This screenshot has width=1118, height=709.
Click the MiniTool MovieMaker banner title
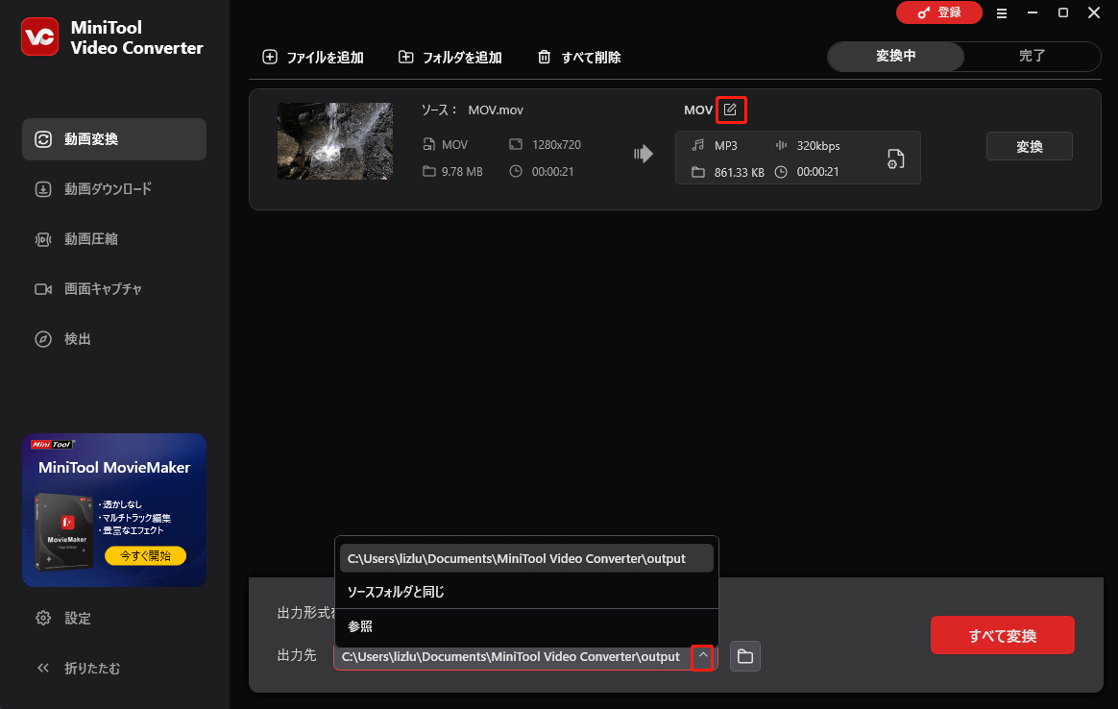tap(114, 467)
